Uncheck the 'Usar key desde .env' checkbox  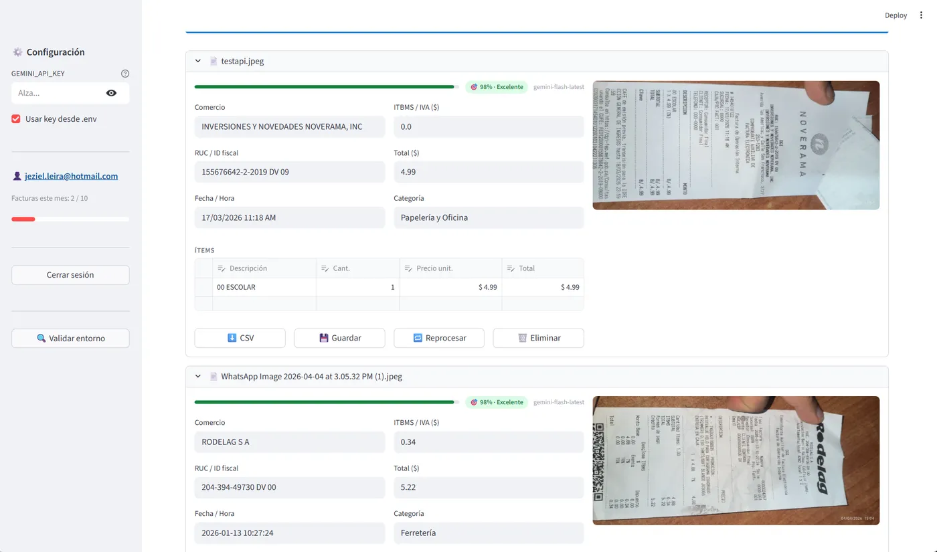click(x=16, y=119)
